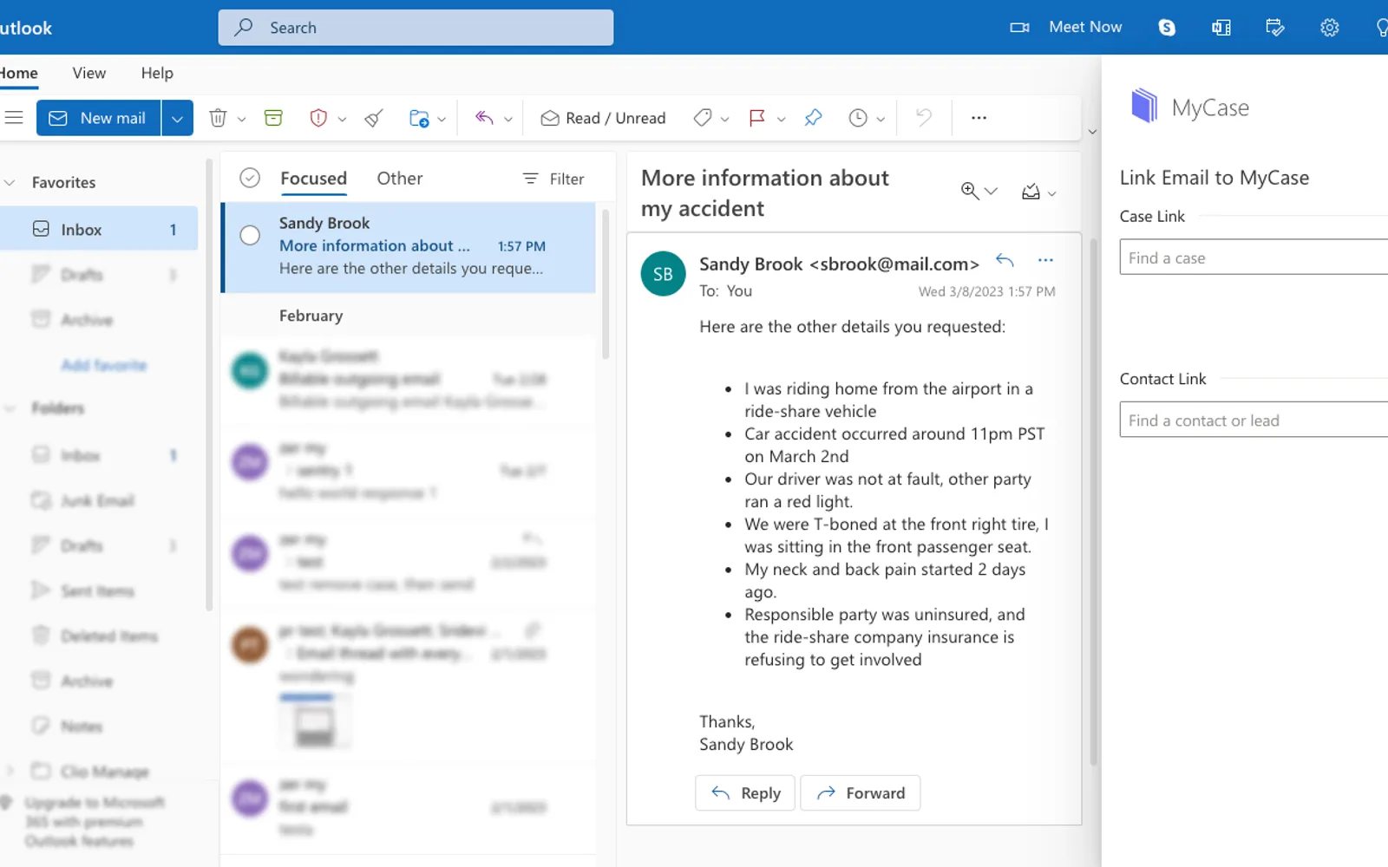Viewport: 1388px width, 867px height.
Task: Click the Delete trash icon in toolbar
Action: pos(218,118)
